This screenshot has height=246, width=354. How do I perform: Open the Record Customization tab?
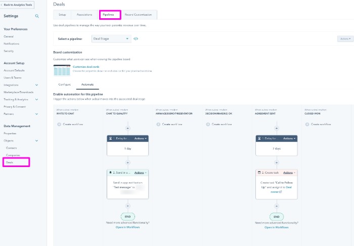click(138, 15)
